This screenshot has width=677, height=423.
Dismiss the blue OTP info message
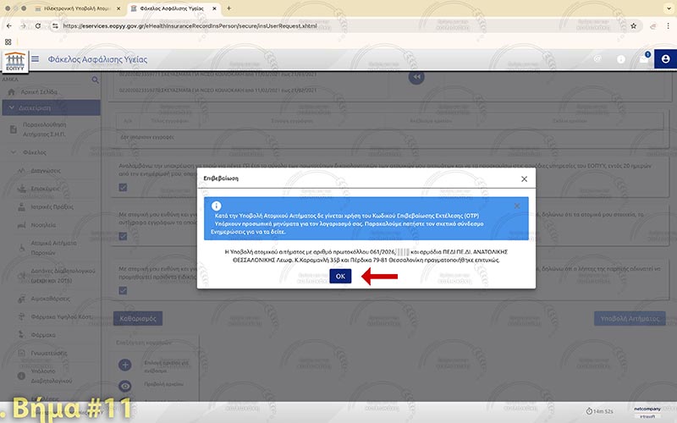(x=518, y=206)
